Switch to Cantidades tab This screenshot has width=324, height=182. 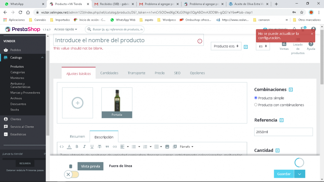pyautogui.click(x=109, y=73)
